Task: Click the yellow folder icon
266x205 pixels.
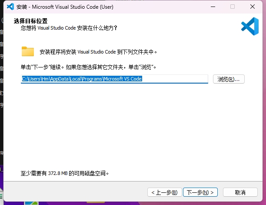Action: [x=28, y=51]
